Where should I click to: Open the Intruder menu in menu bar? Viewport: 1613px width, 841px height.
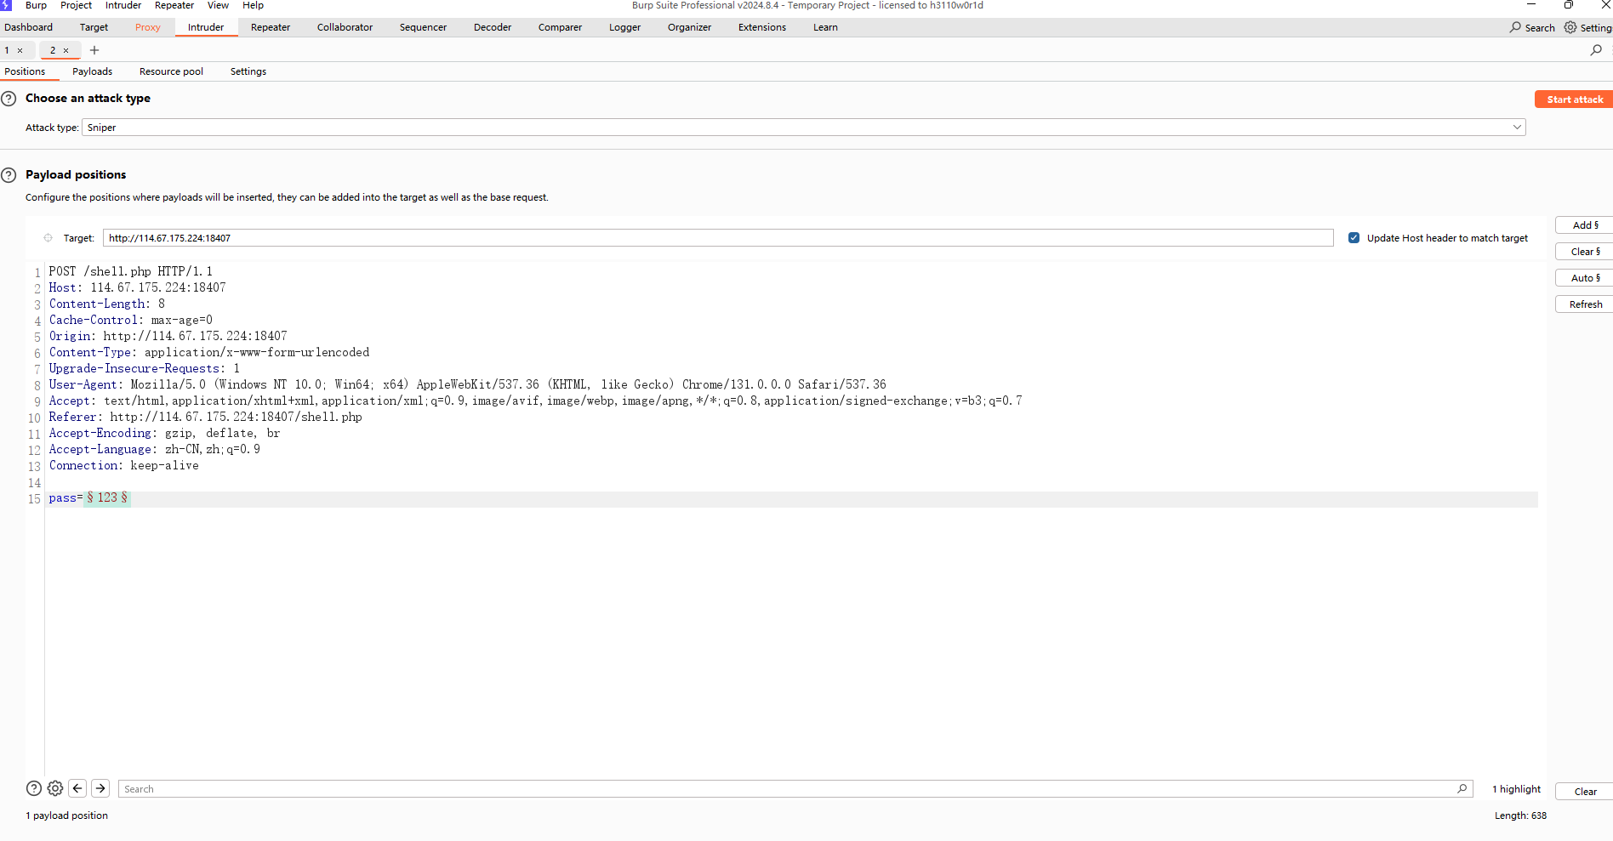[123, 6]
